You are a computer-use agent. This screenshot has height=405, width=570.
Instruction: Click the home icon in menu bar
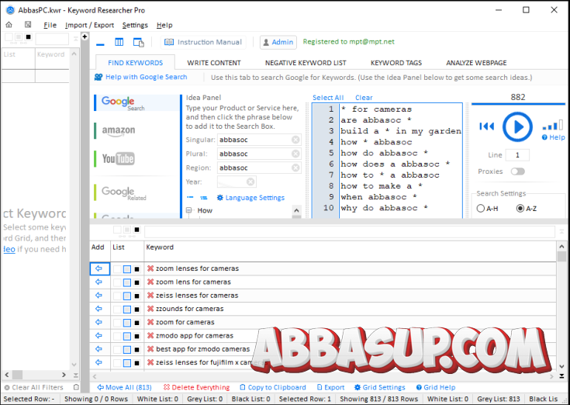pyautogui.click(x=9, y=25)
